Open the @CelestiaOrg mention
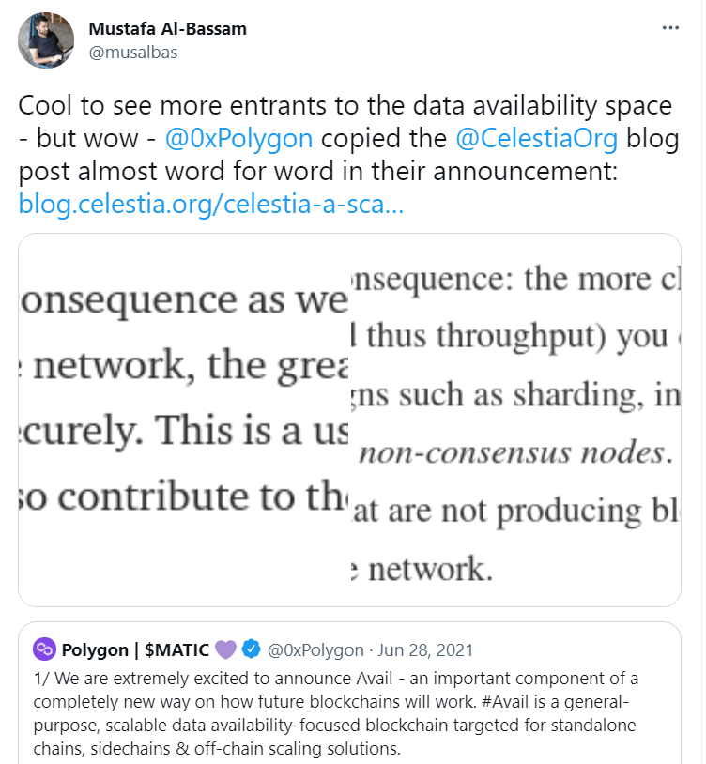Viewport: 706px width, 764px height. [537, 139]
